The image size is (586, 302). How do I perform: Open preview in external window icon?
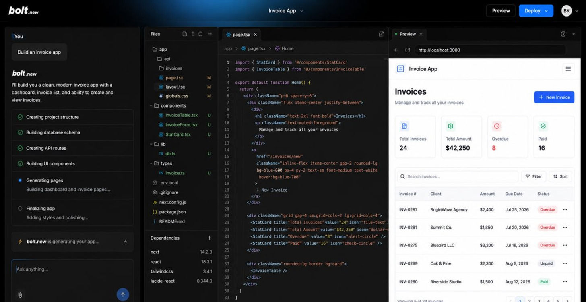563,34
